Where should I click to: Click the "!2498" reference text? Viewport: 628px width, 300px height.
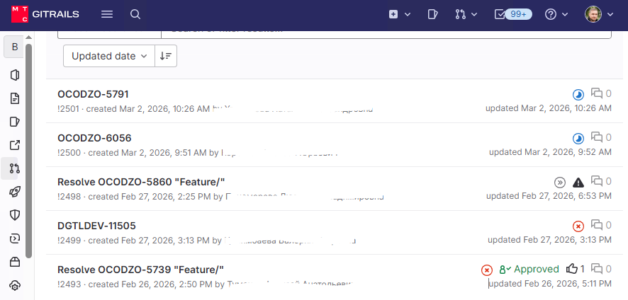click(x=69, y=197)
